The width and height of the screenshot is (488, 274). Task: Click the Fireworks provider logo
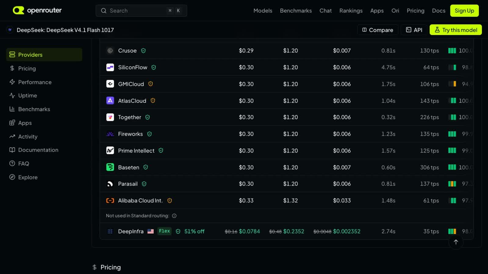pos(110,134)
